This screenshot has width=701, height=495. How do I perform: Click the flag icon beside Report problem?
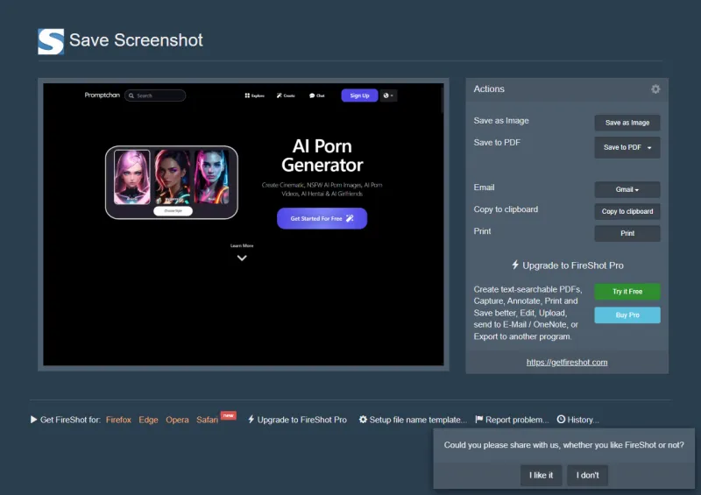(478, 420)
